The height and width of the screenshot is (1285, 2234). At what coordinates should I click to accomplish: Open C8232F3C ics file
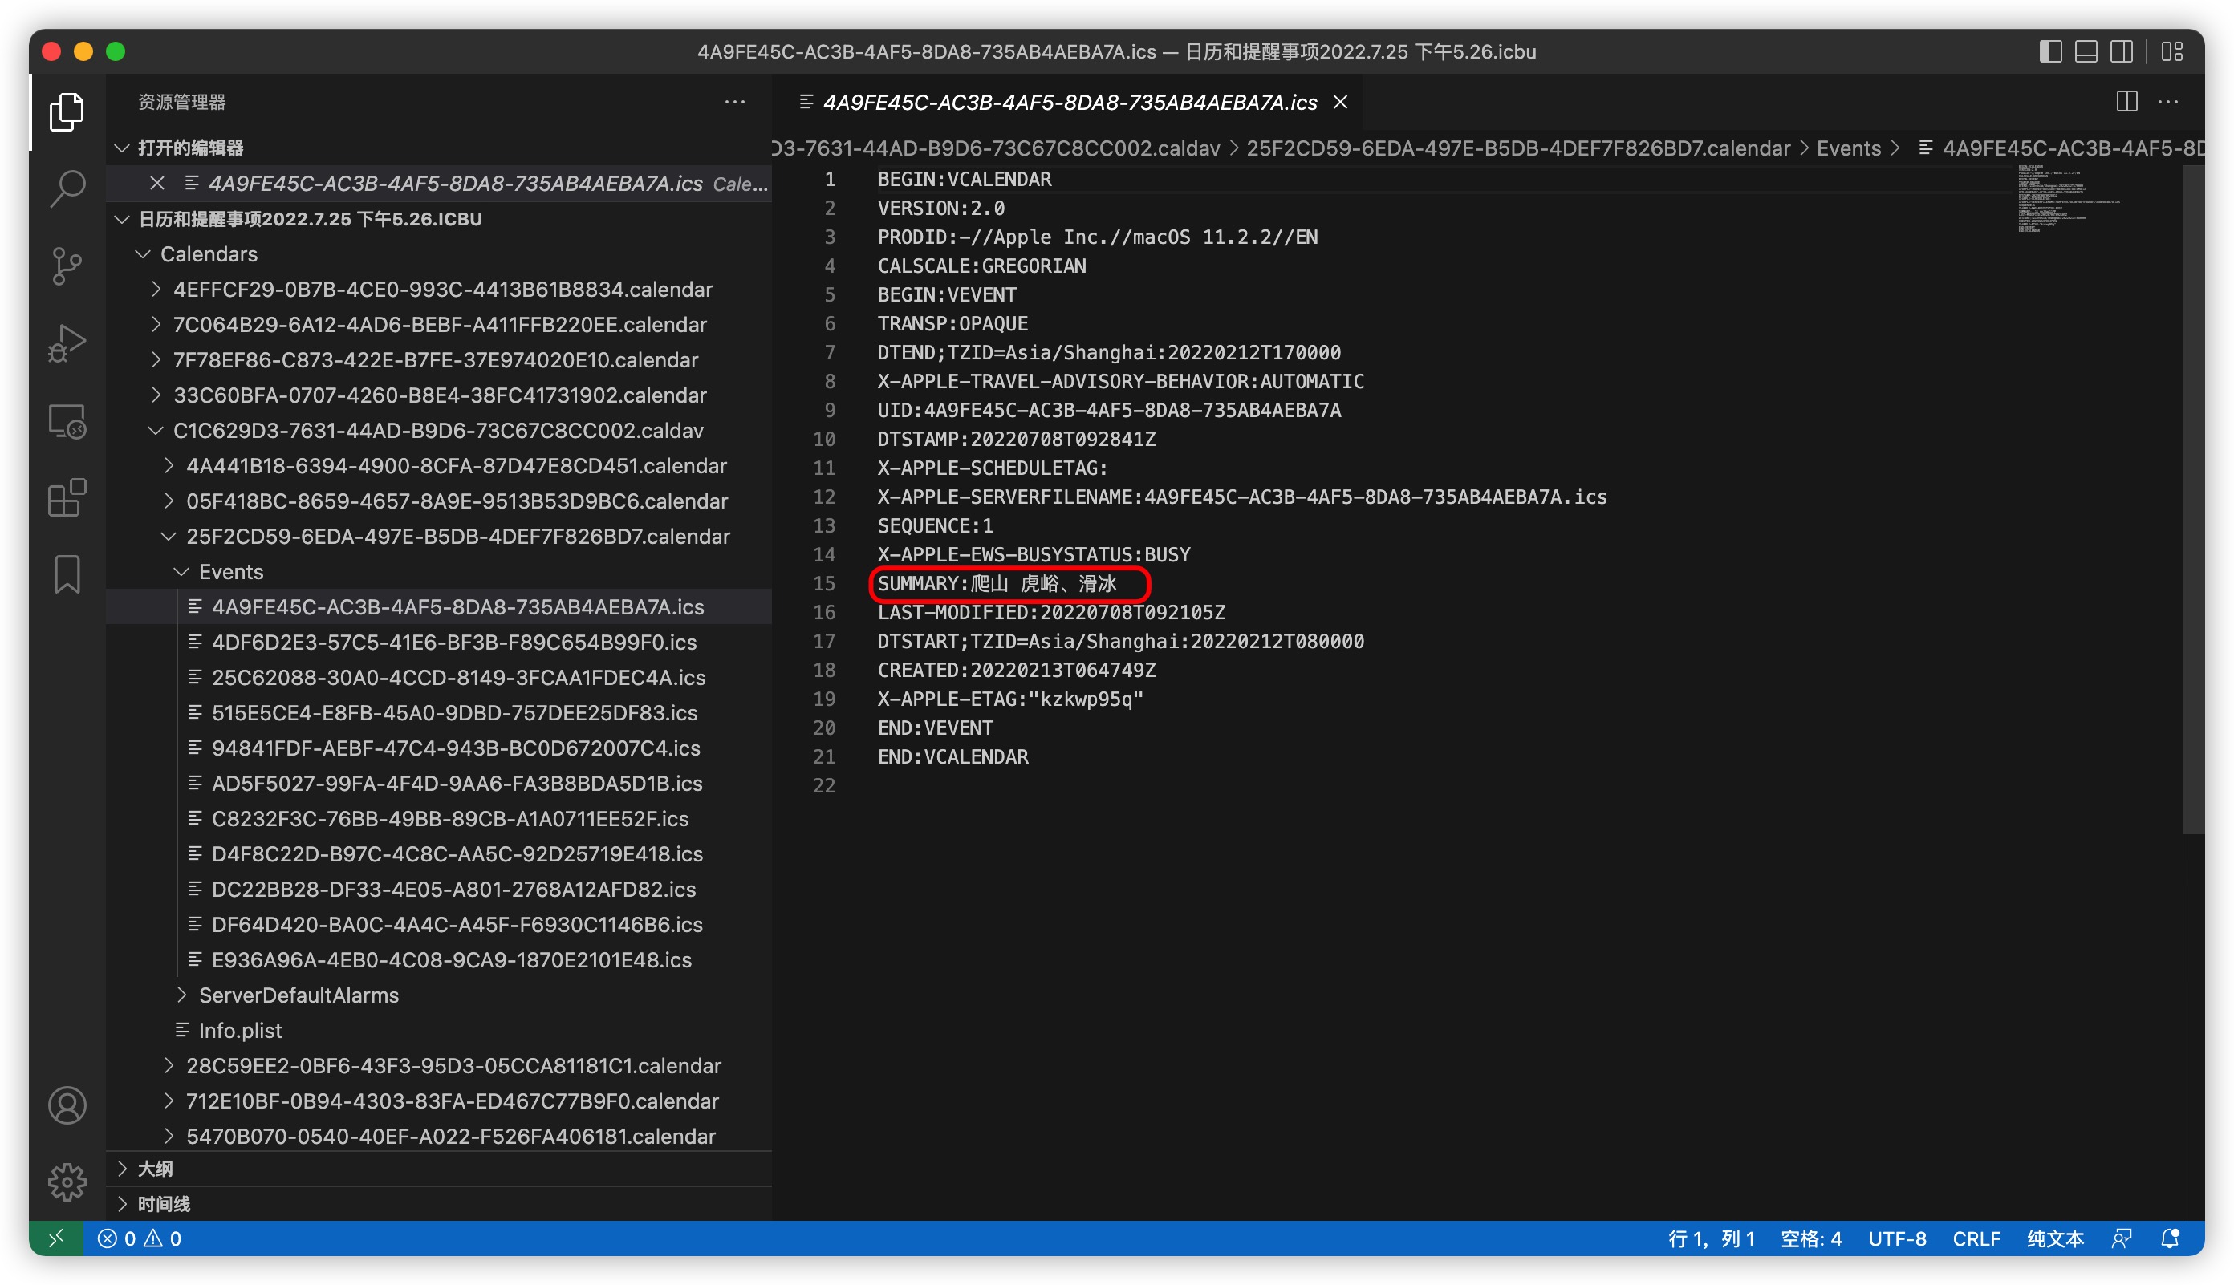tap(439, 818)
